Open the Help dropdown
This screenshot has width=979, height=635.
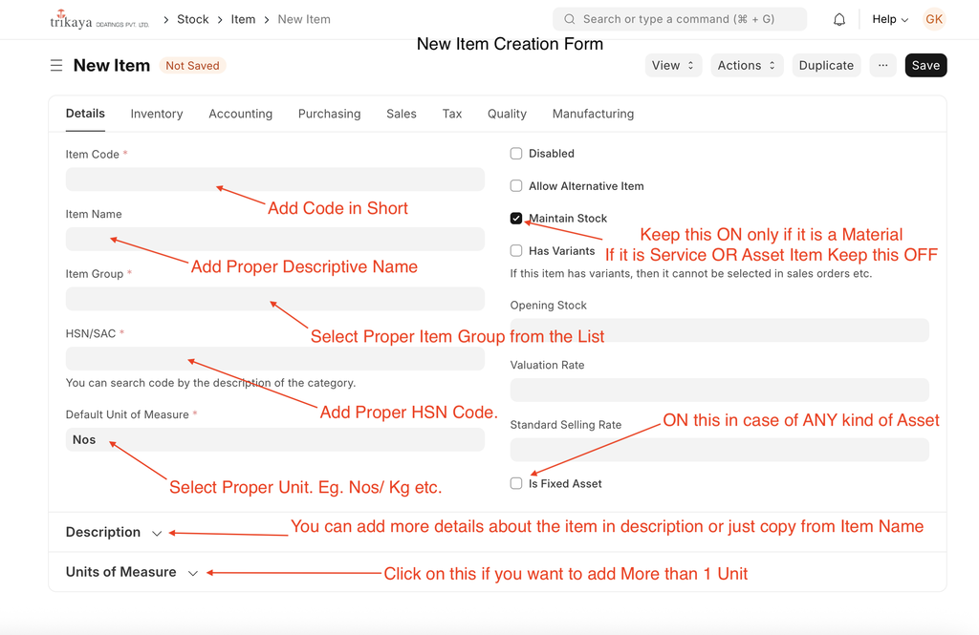(x=890, y=19)
